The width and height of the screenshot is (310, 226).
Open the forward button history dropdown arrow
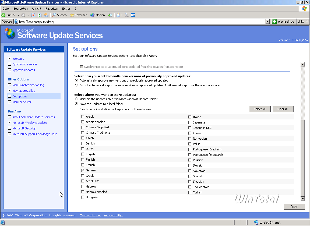tap(28, 15)
